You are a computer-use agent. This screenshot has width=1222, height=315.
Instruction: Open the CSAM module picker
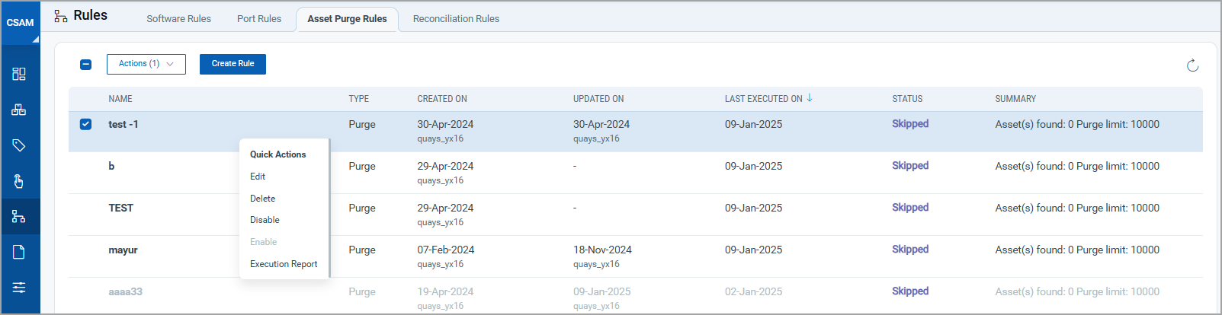point(21,23)
